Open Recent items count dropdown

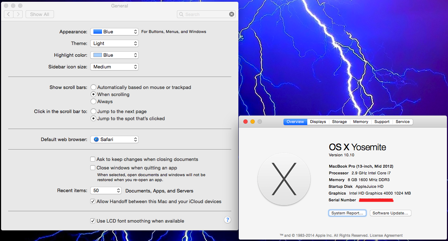coord(106,190)
